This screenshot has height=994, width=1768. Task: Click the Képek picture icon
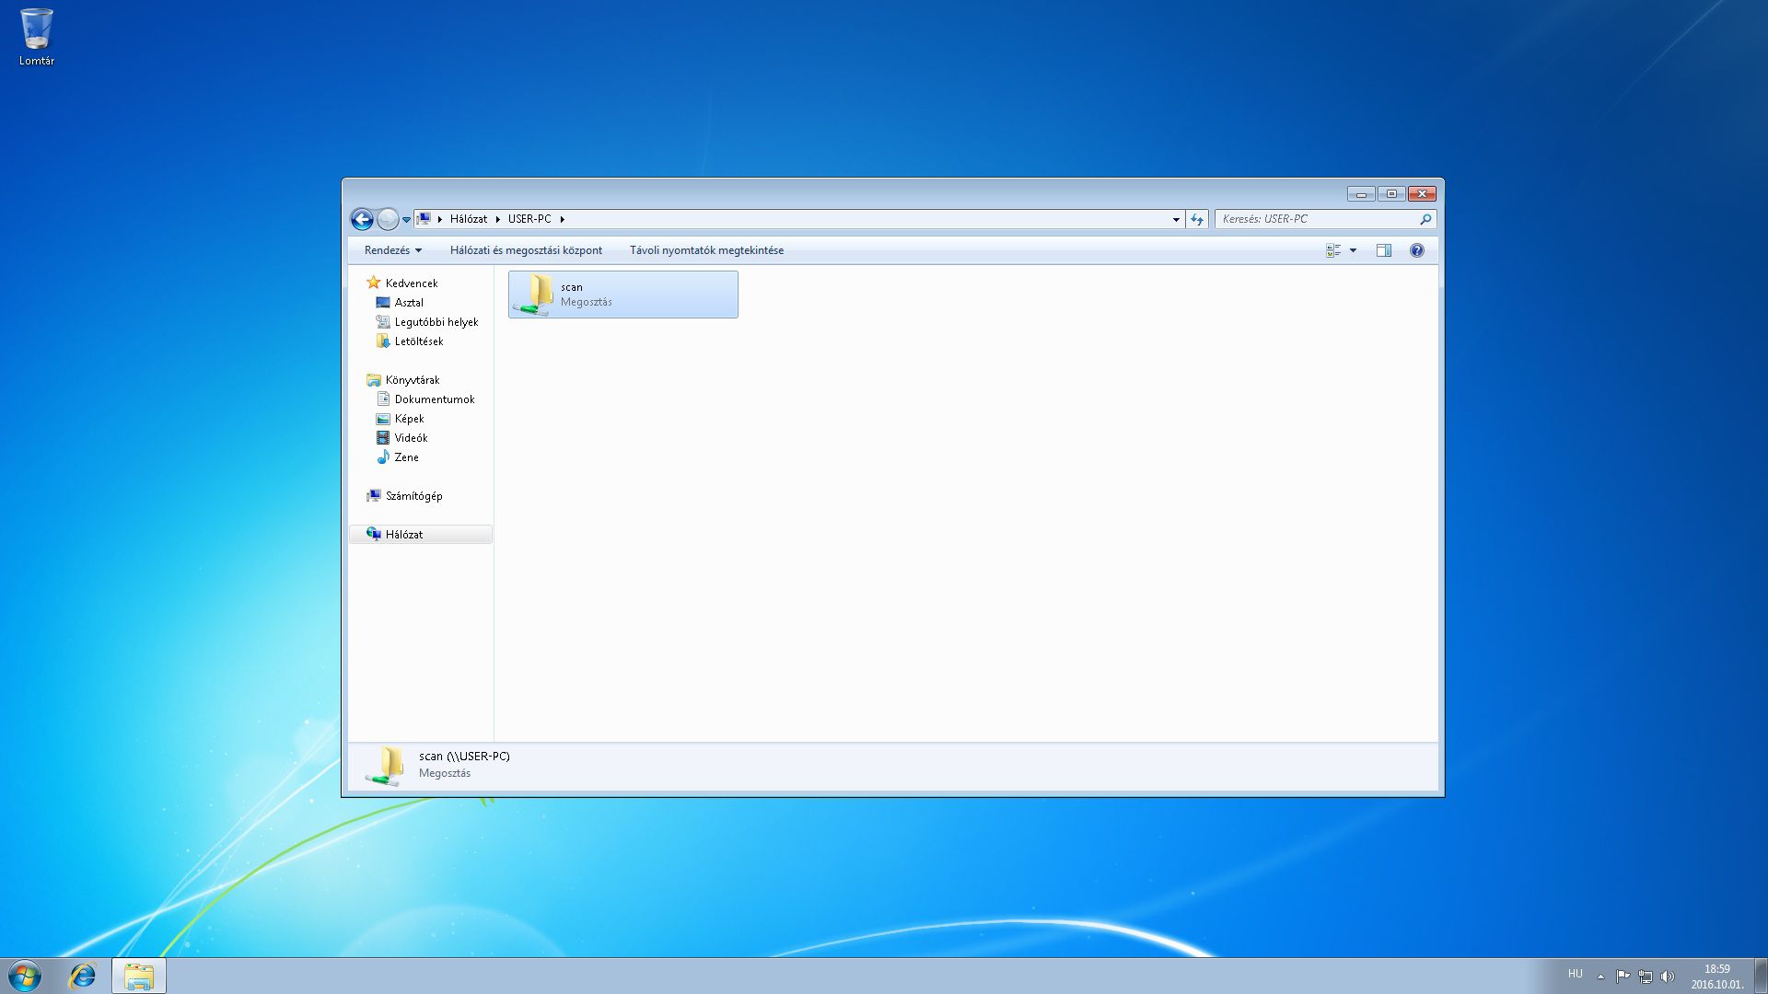click(x=383, y=419)
